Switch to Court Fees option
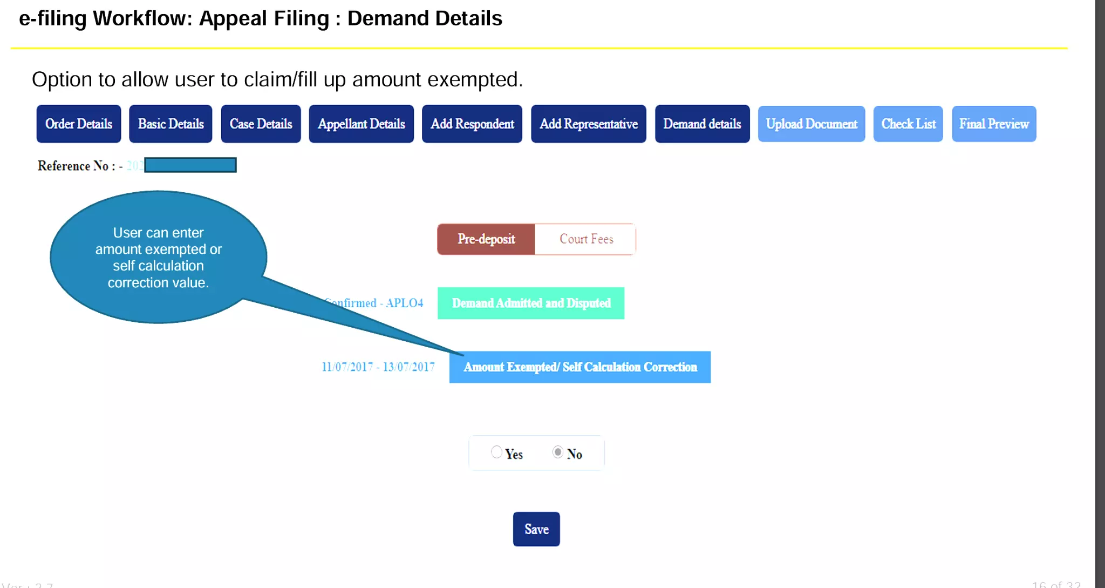Viewport: 1105px width, 588px height. pos(586,239)
